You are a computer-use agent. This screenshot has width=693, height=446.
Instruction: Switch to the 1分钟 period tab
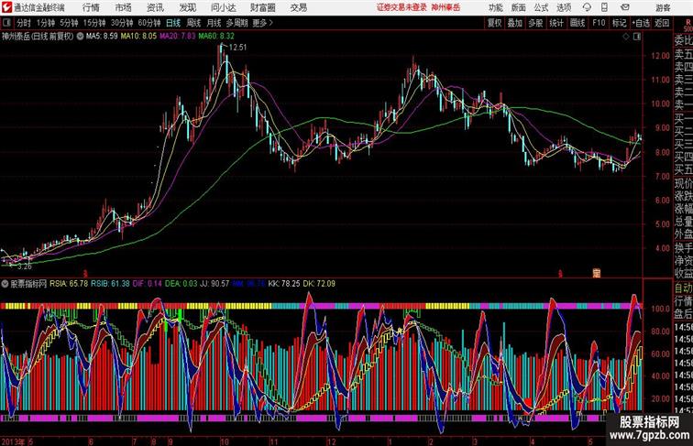pyautogui.click(x=46, y=23)
